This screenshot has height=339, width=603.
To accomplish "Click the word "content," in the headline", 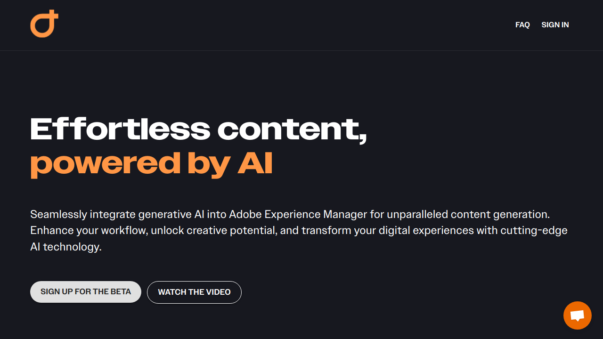I will pos(292,130).
